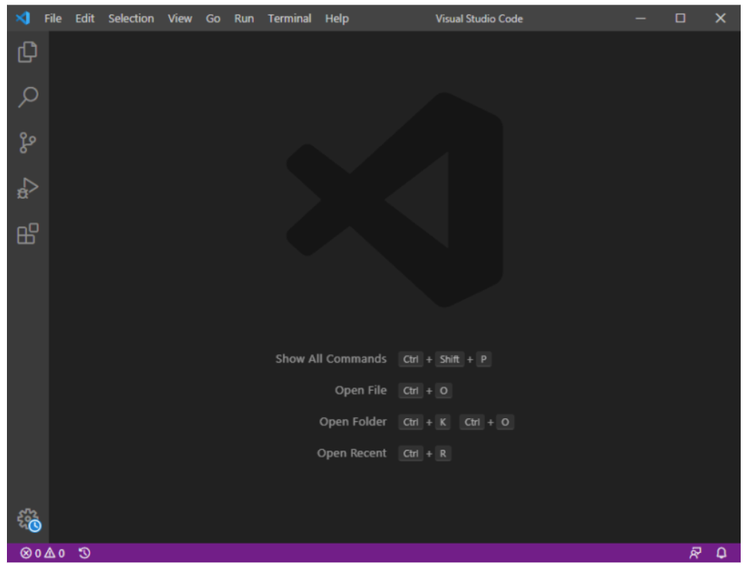Open the Explorer view in activity bar
The height and width of the screenshot is (573, 743).
coord(28,52)
